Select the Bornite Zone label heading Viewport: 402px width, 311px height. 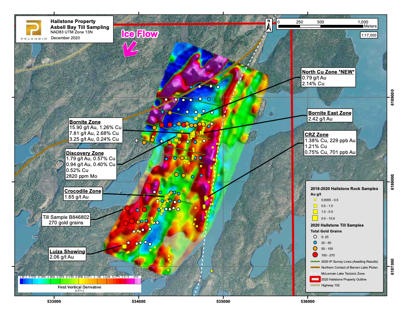[x=85, y=122]
